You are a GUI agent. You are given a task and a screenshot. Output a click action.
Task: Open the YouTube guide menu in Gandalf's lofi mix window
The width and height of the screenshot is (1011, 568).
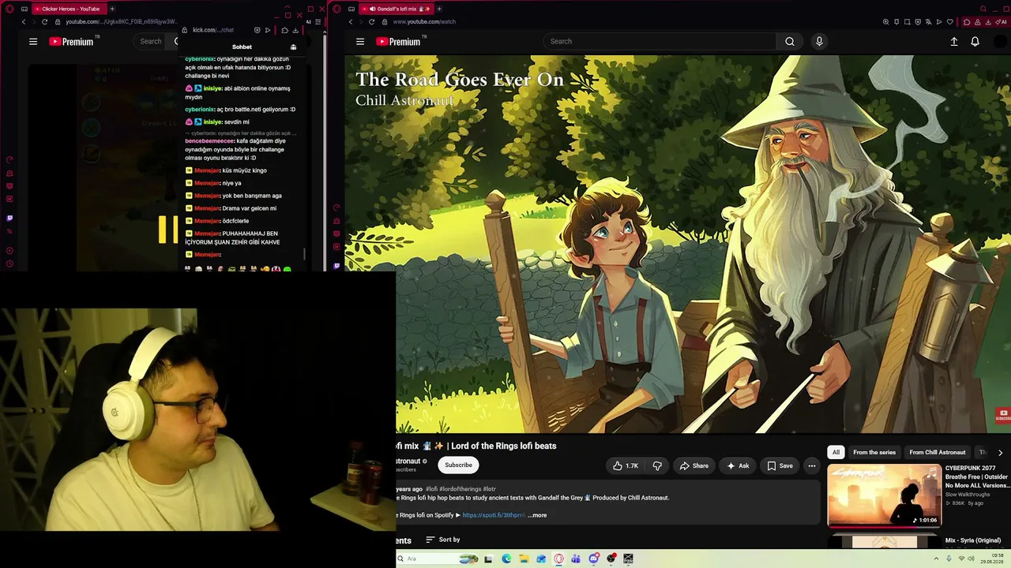pyautogui.click(x=360, y=42)
